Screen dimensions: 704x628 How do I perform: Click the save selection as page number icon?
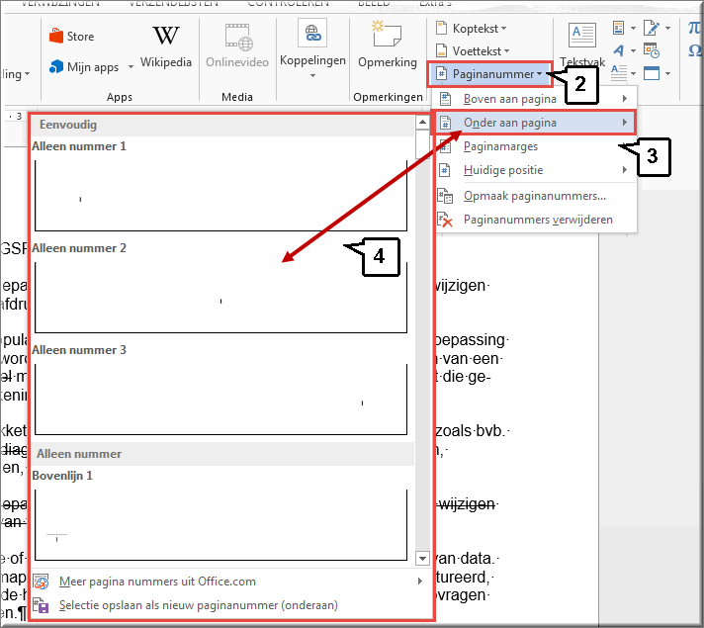pos(41,605)
